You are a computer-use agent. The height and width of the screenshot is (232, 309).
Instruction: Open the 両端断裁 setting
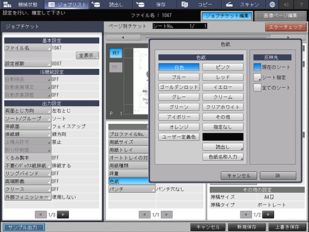point(27,181)
